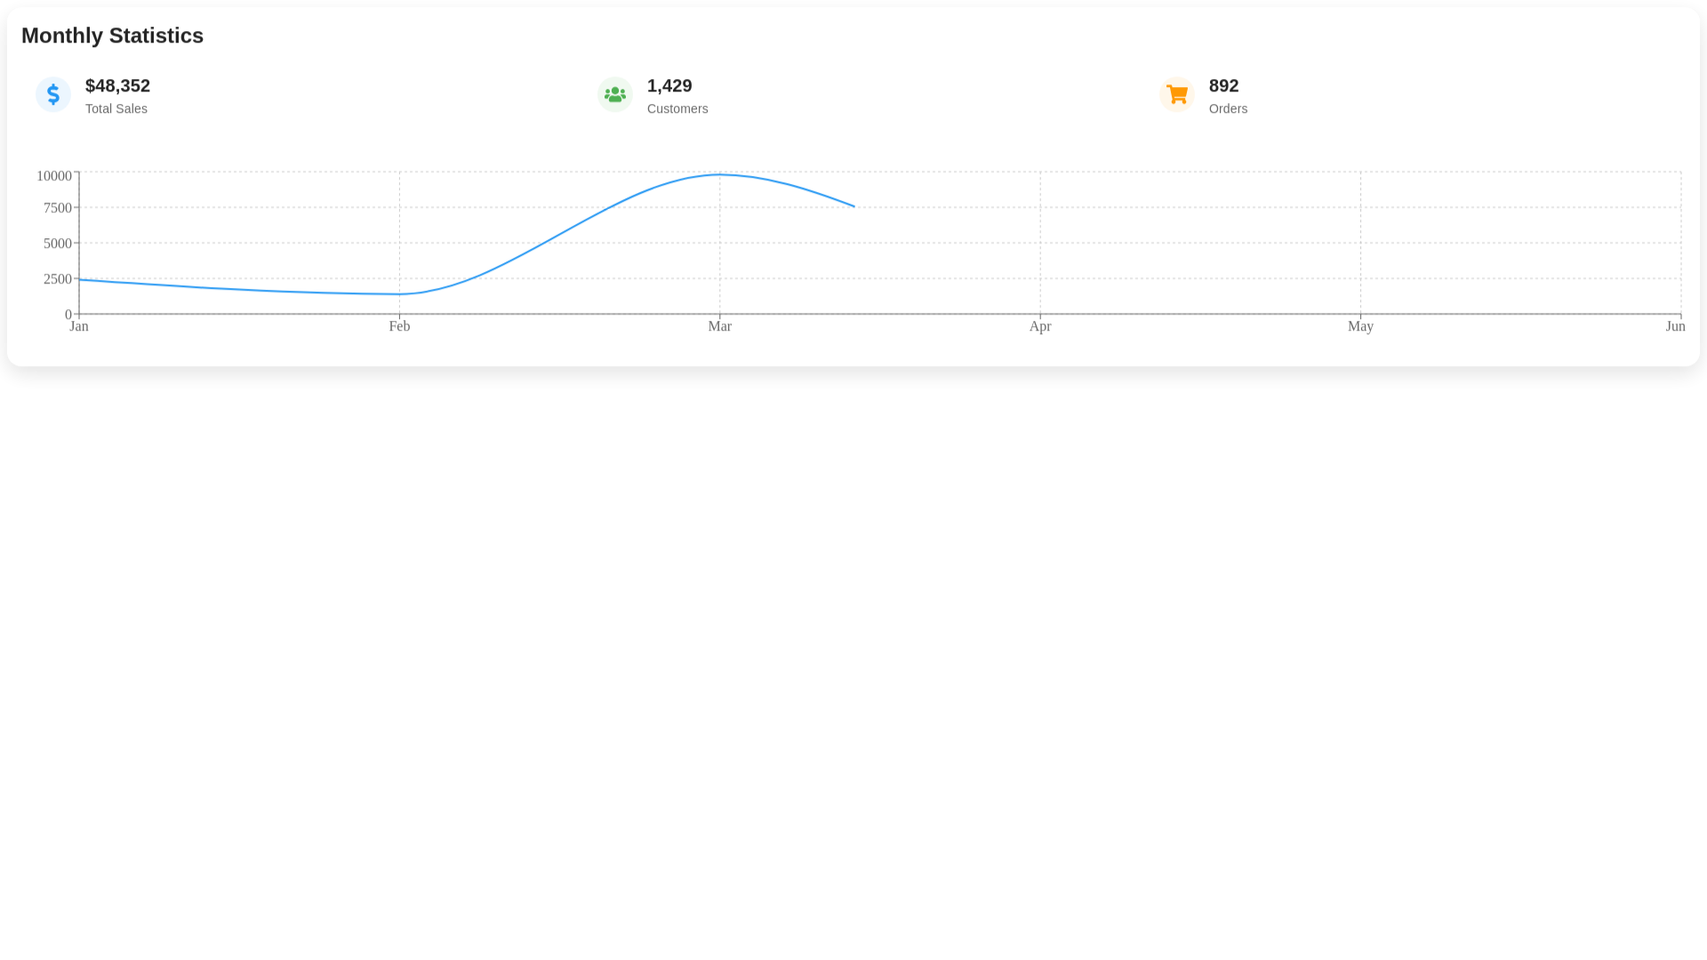Click the Customers label text
Viewport: 1707px width, 960px height.
(x=677, y=109)
